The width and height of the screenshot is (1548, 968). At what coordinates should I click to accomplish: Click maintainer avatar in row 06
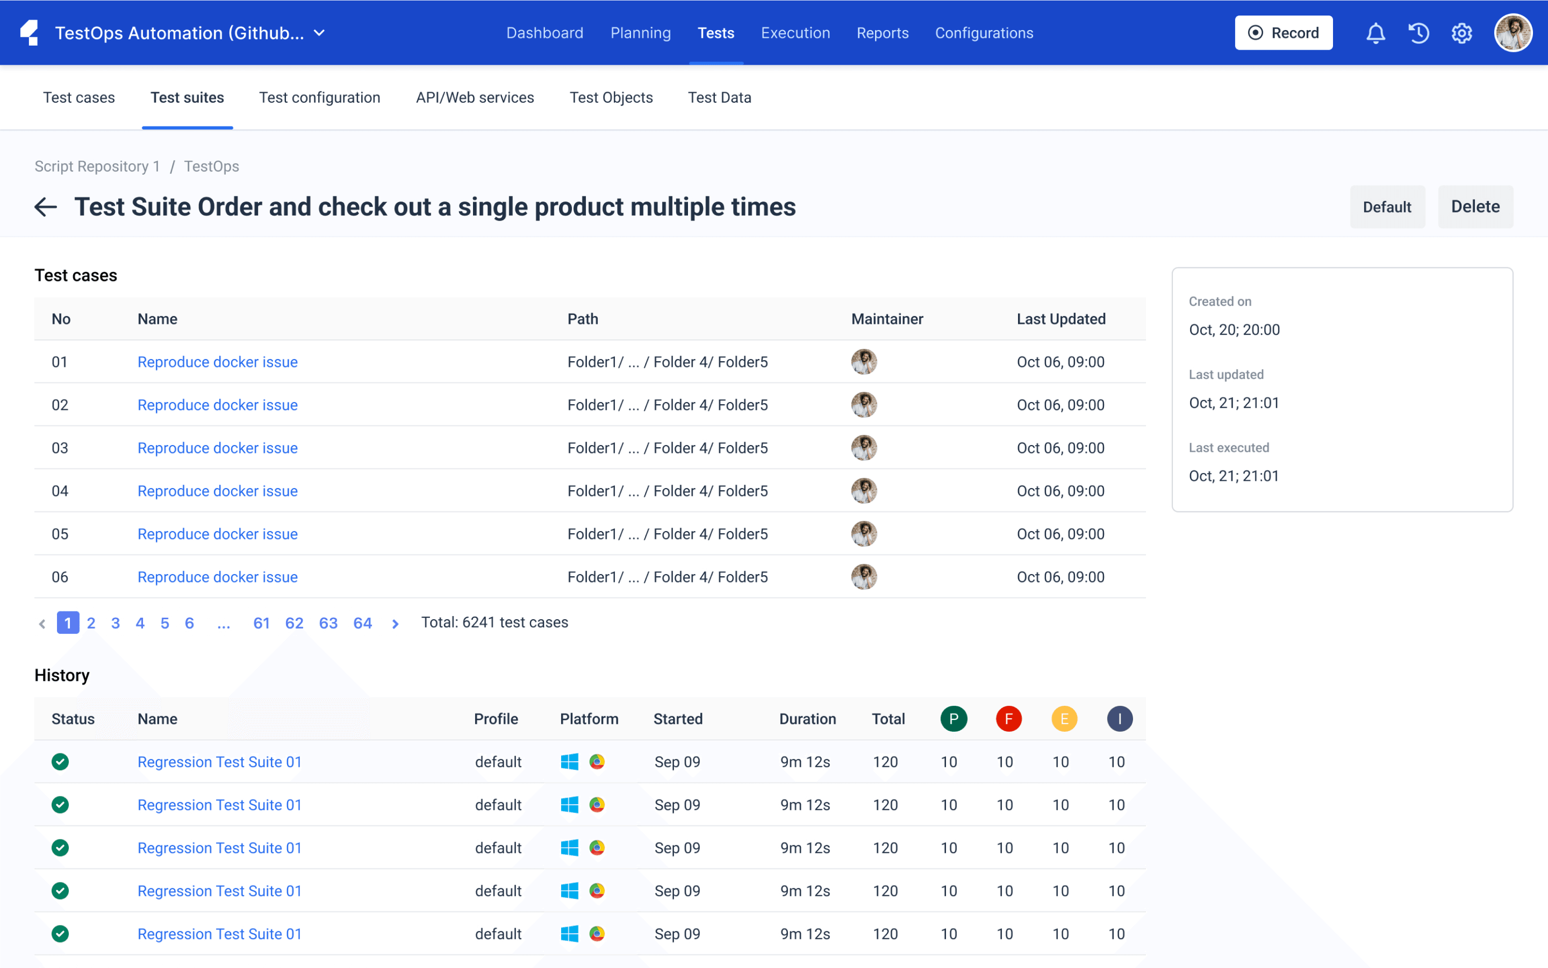pyautogui.click(x=864, y=576)
